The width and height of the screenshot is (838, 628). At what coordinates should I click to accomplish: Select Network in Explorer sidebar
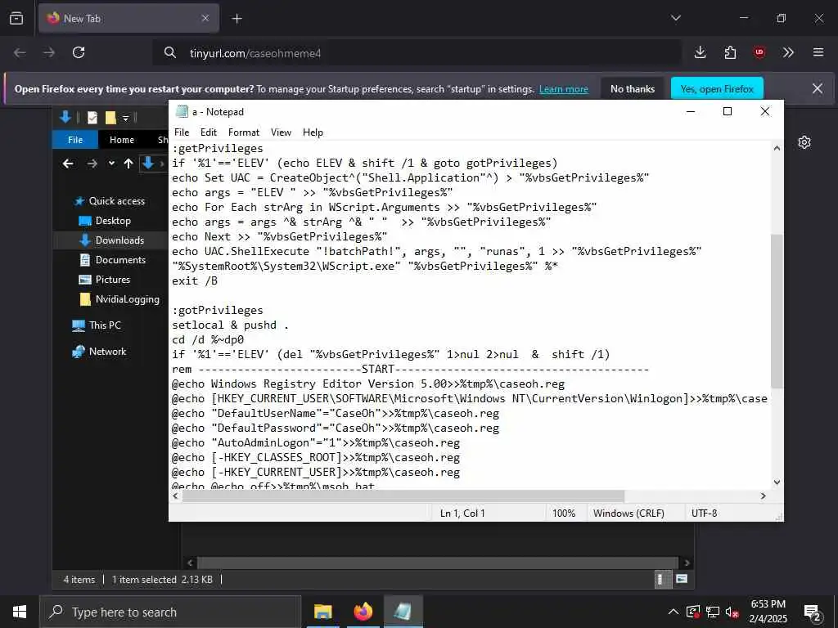coord(99,352)
